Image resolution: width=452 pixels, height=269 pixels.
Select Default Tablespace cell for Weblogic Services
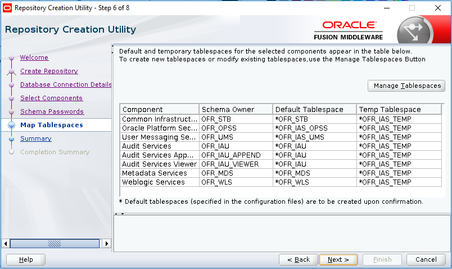314,182
